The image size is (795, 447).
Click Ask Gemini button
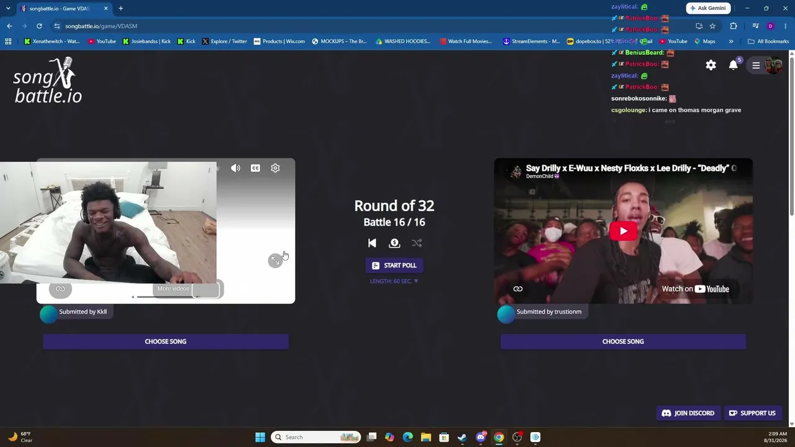[x=708, y=8]
